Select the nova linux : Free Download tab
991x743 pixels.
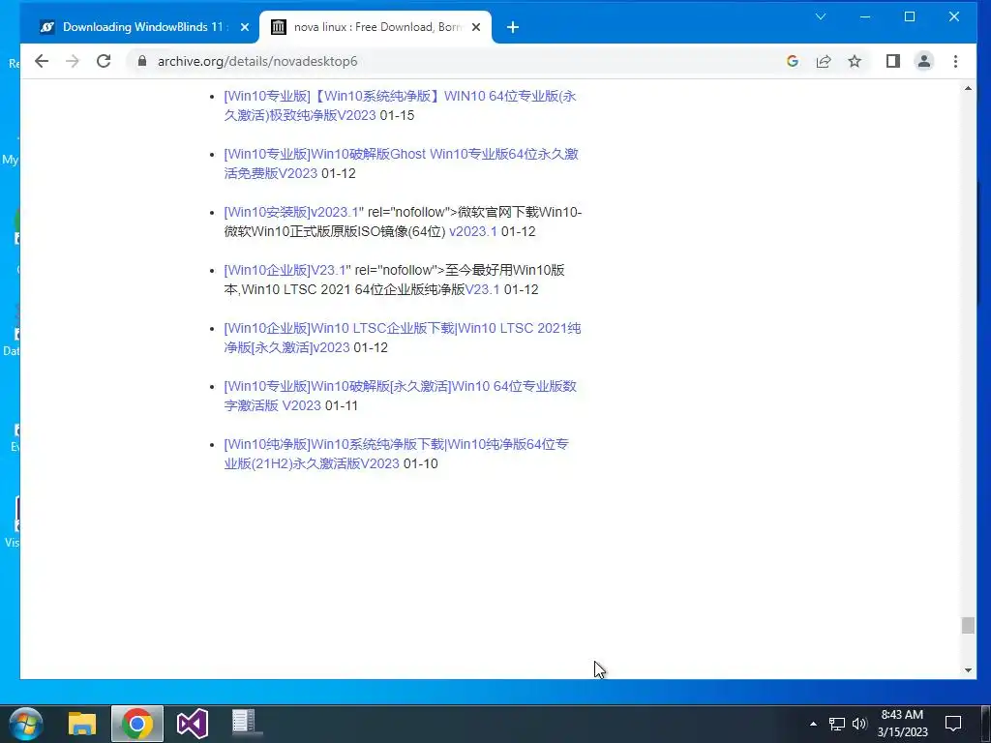(375, 27)
